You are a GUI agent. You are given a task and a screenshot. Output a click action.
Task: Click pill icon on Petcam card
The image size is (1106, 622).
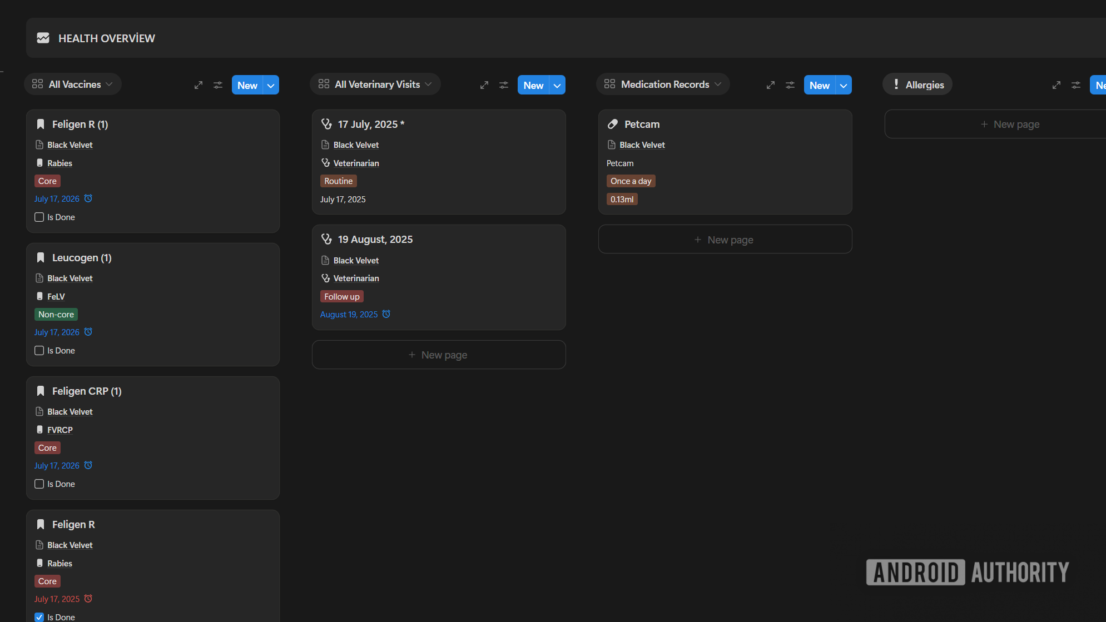(613, 124)
